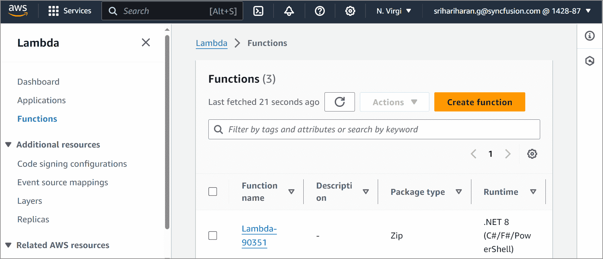Collapse Additional resources section
The image size is (603, 259).
point(9,145)
